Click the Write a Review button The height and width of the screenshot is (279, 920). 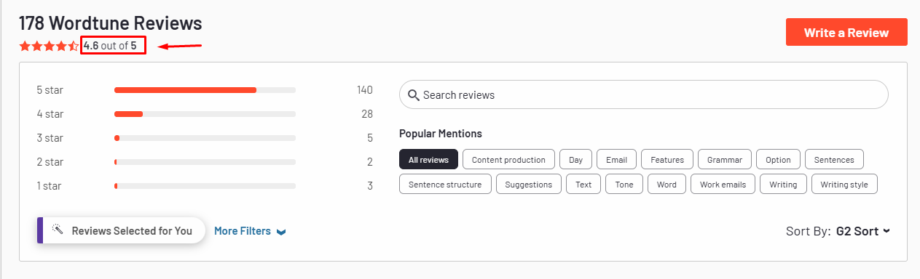click(x=846, y=33)
